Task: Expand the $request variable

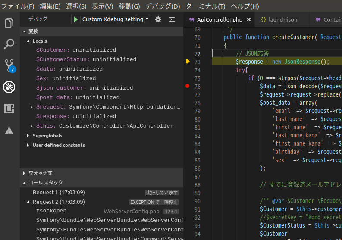Action: (x=31, y=107)
